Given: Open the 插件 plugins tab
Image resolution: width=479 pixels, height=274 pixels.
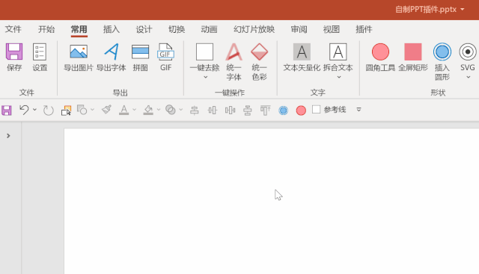Looking at the screenshot, I should 364,29.
